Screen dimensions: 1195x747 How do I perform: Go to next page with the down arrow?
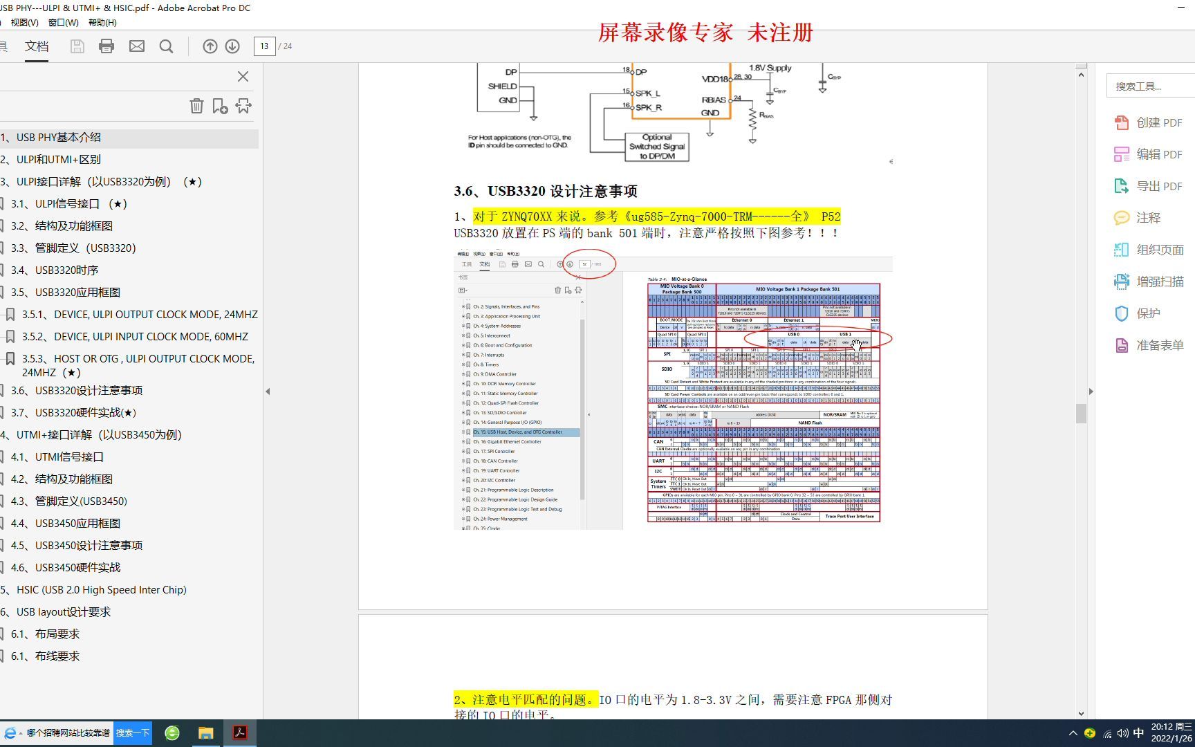click(232, 46)
